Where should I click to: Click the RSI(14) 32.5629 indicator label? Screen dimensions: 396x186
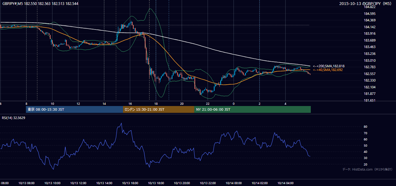(x=14, y=118)
